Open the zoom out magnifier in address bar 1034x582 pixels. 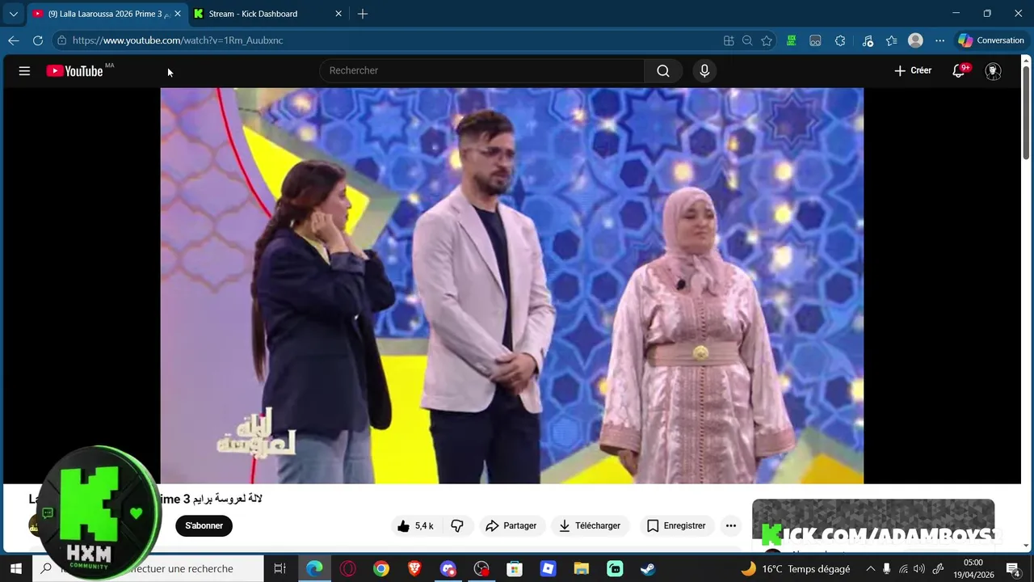pyautogui.click(x=747, y=40)
